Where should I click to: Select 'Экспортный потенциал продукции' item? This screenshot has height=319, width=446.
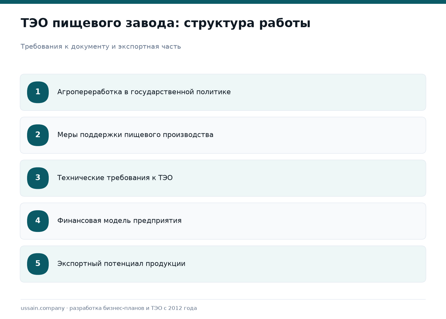pos(223,264)
